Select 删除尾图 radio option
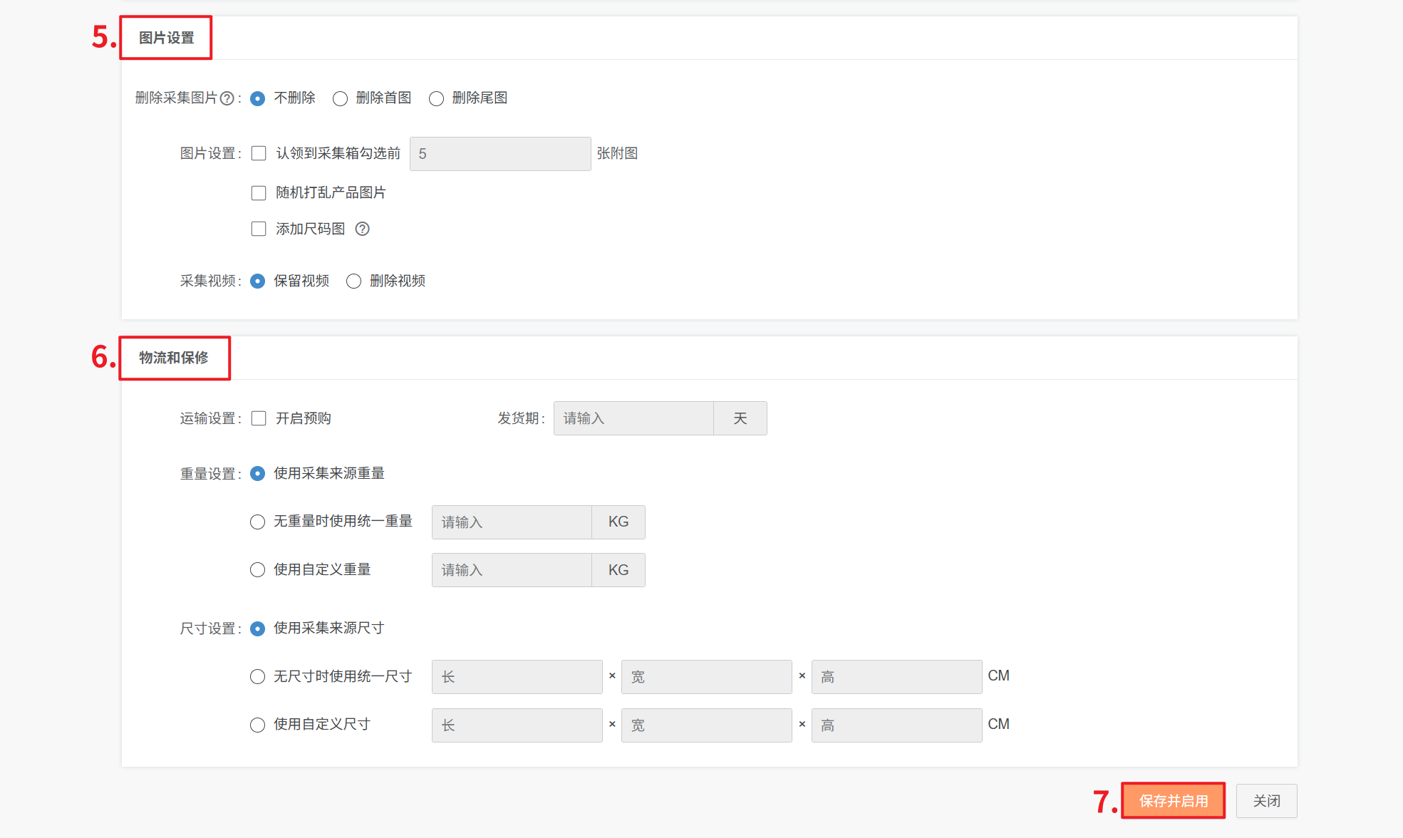1403x838 pixels. [x=436, y=98]
